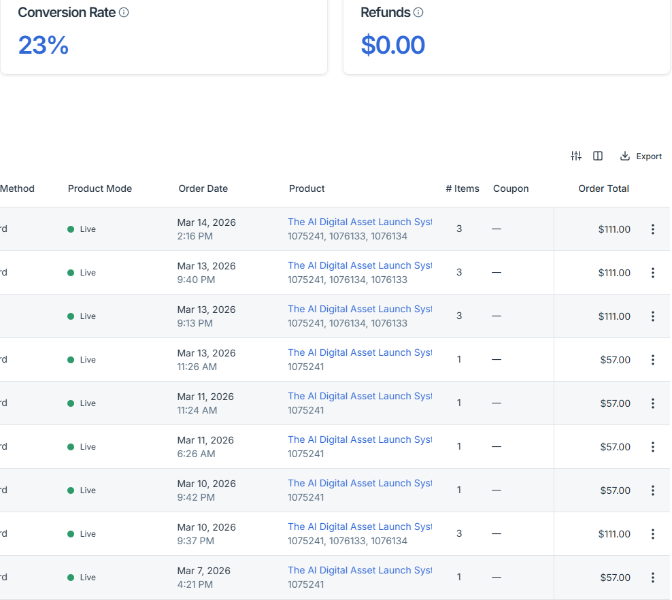Open product link in Mar 14 2:16 PM order
Image resolution: width=672 pixels, height=600 pixels.
click(x=359, y=222)
